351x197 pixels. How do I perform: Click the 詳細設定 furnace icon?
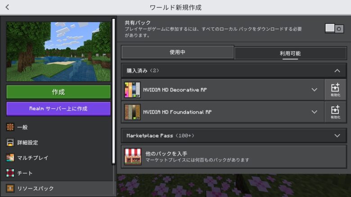click(x=10, y=143)
